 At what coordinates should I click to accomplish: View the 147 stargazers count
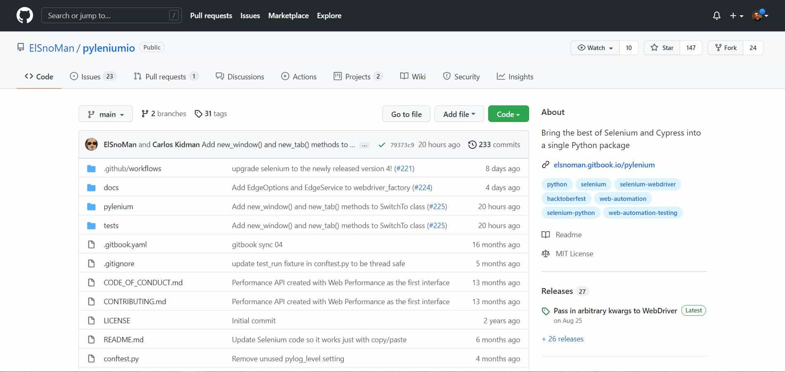coord(691,48)
